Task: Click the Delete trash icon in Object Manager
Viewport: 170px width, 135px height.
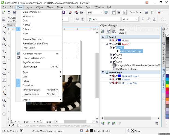Action: (x=157, y=123)
